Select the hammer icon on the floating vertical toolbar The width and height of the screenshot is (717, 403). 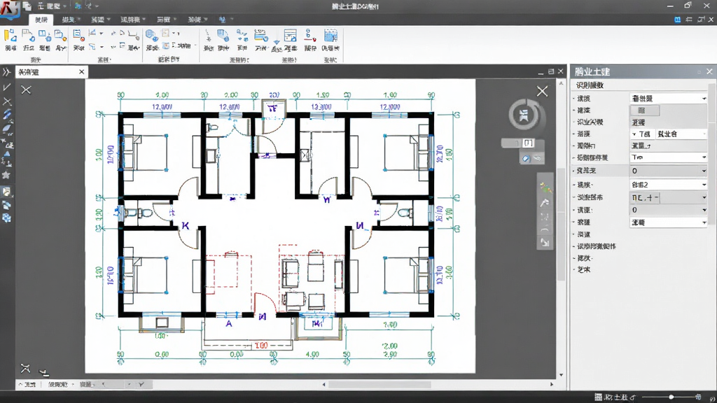click(544, 202)
